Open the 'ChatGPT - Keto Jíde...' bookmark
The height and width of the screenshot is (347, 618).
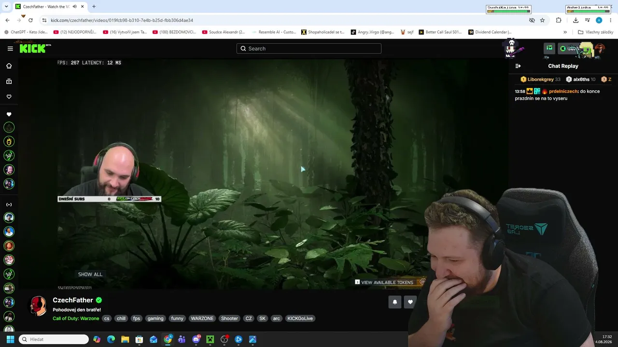click(26, 32)
